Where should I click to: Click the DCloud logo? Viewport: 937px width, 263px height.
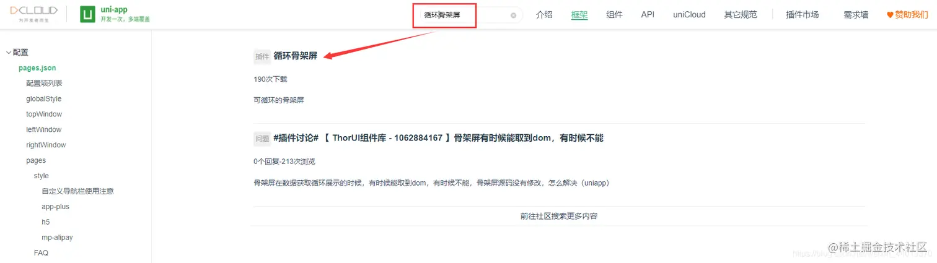[x=34, y=14]
